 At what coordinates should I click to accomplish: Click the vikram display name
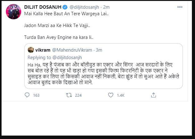[42, 50]
